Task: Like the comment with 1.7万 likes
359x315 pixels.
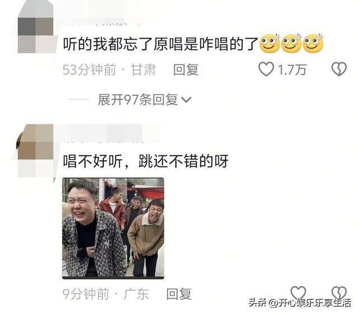Action: 266,69
